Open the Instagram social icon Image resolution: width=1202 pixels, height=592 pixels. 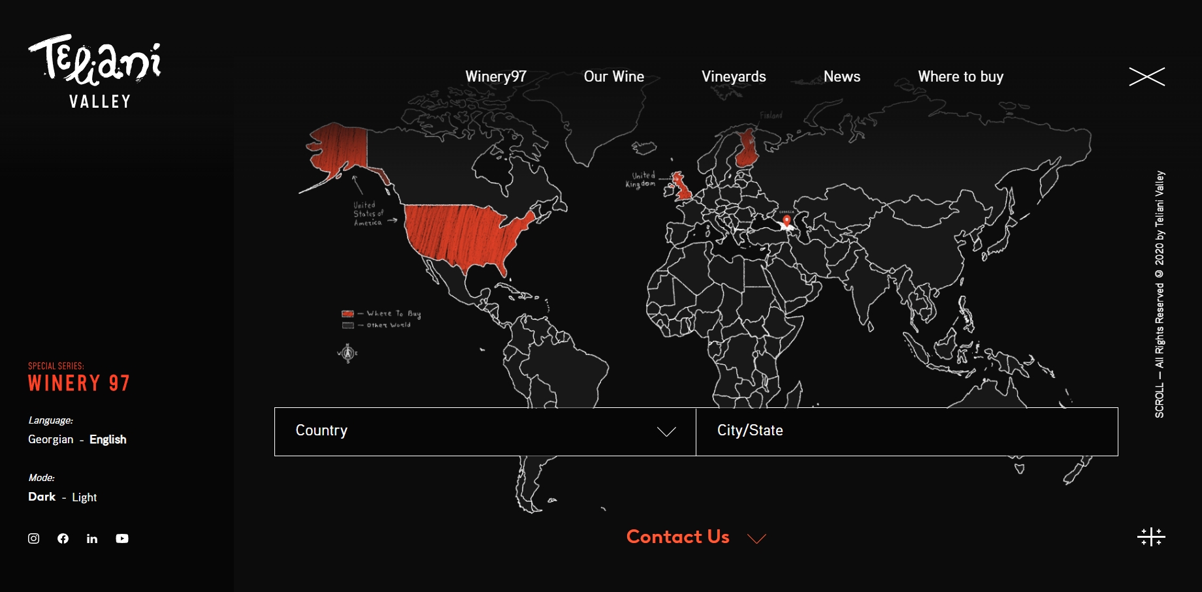[34, 538]
